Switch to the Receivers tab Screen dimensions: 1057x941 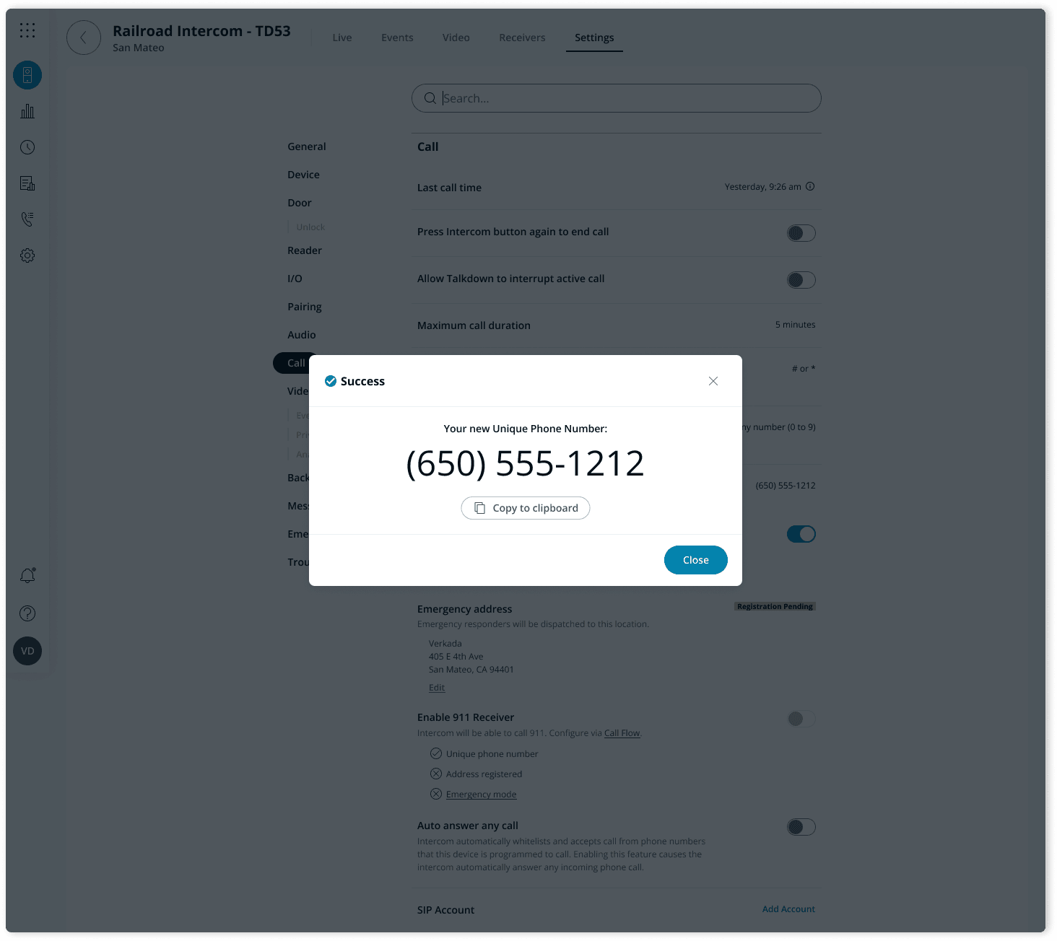coord(522,38)
